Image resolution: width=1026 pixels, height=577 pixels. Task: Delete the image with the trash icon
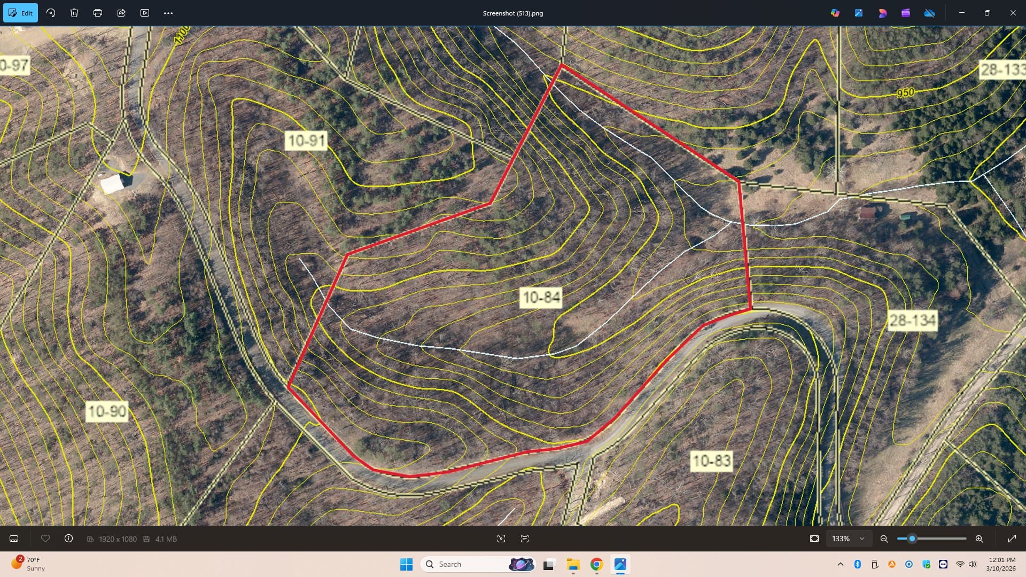(74, 13)
